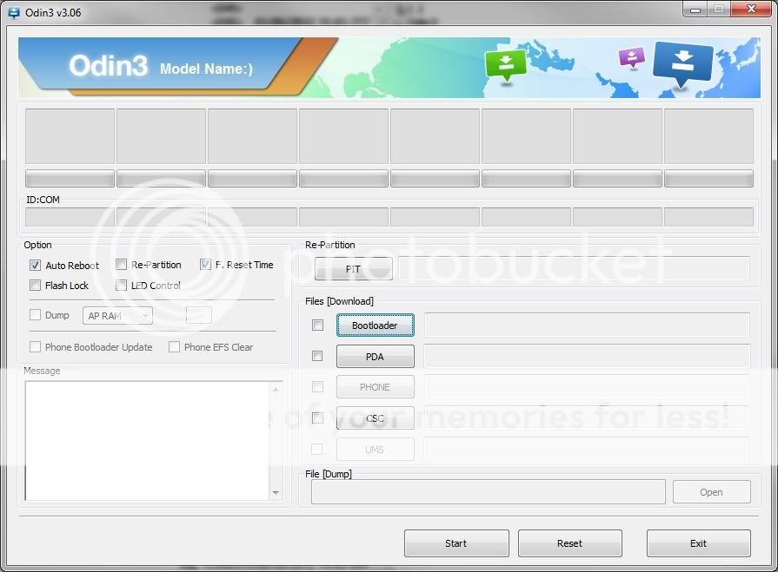Check the LED Control option
This screenshot has width=778, height=572.
pos(122,286)
